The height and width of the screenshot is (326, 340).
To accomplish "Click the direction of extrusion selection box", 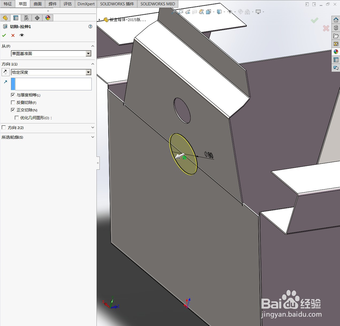I will pyautogui.click(x=53, y=84).
